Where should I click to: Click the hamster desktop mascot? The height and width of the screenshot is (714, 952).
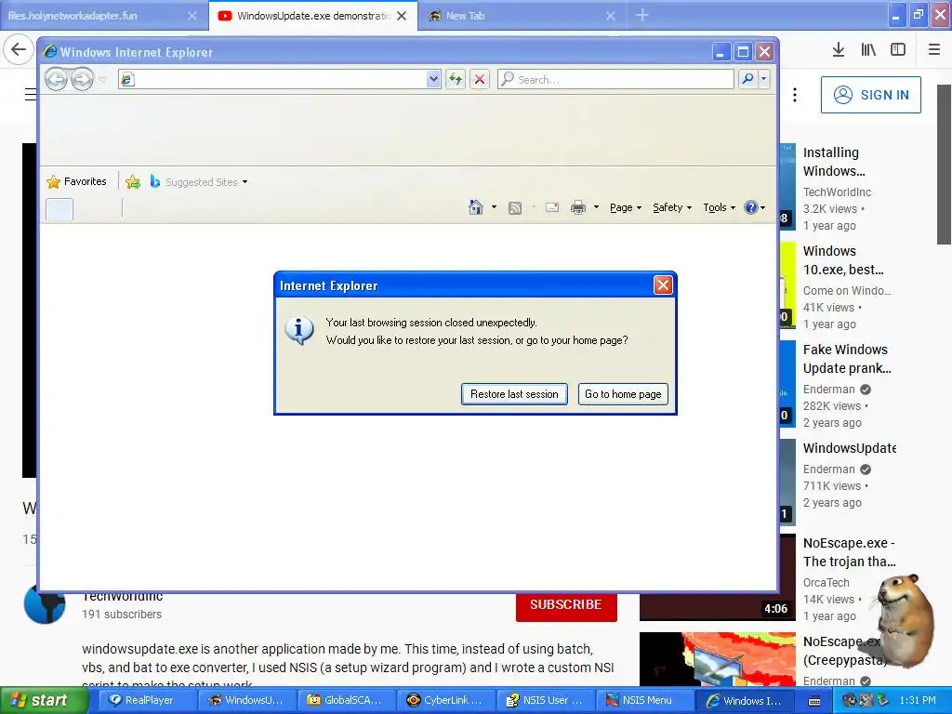point(906,619)
